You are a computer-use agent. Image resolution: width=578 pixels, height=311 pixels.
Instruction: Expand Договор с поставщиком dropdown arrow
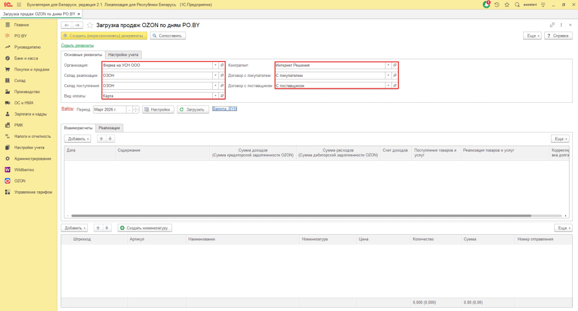pyautogui.click(x=388, y=85)
